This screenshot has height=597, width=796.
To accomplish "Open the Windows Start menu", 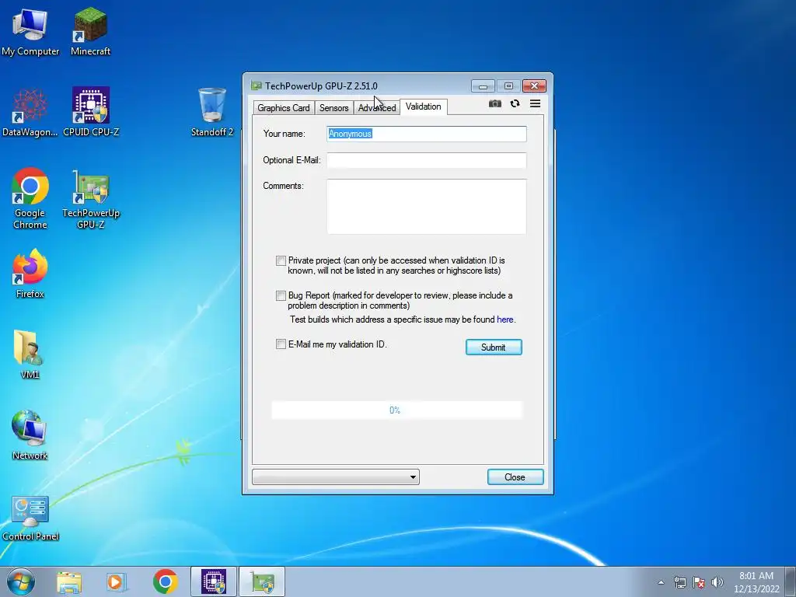I will coord(20,581).
